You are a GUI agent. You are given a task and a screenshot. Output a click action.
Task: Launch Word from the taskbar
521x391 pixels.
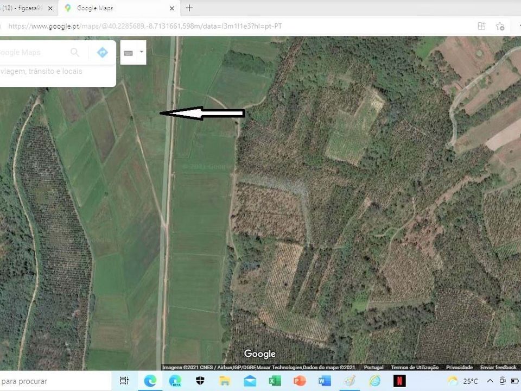point(325,381)
